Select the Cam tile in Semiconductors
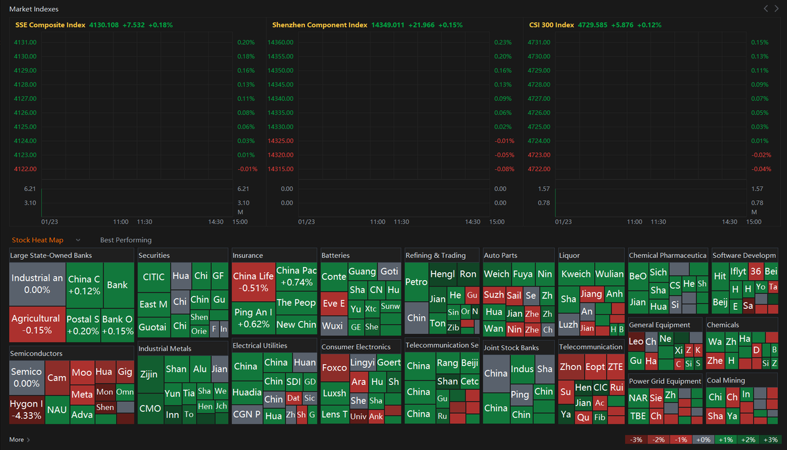The width and height of the screenshot is (787, 450). coord(57,378)
